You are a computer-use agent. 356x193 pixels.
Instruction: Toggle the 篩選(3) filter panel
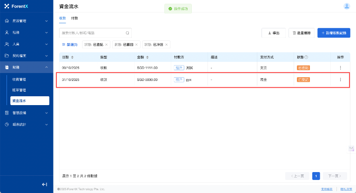click(70, 45)
